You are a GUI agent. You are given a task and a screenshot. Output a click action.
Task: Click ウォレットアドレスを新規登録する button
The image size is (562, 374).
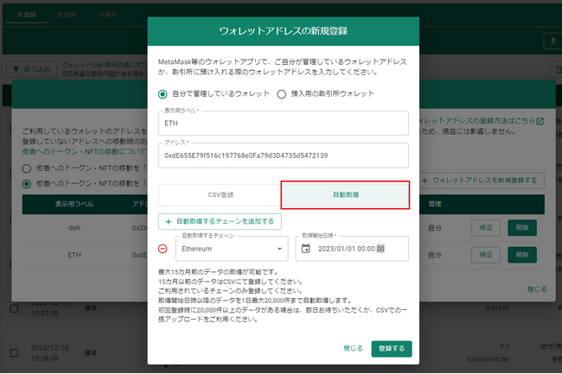482,181
